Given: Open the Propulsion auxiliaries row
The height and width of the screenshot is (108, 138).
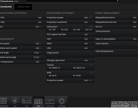Looking at the screenshot, I should click(x=70, y=22).
